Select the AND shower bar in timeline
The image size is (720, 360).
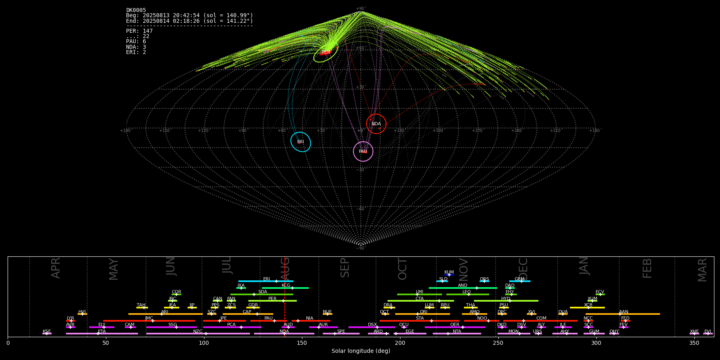pos(463,288)
